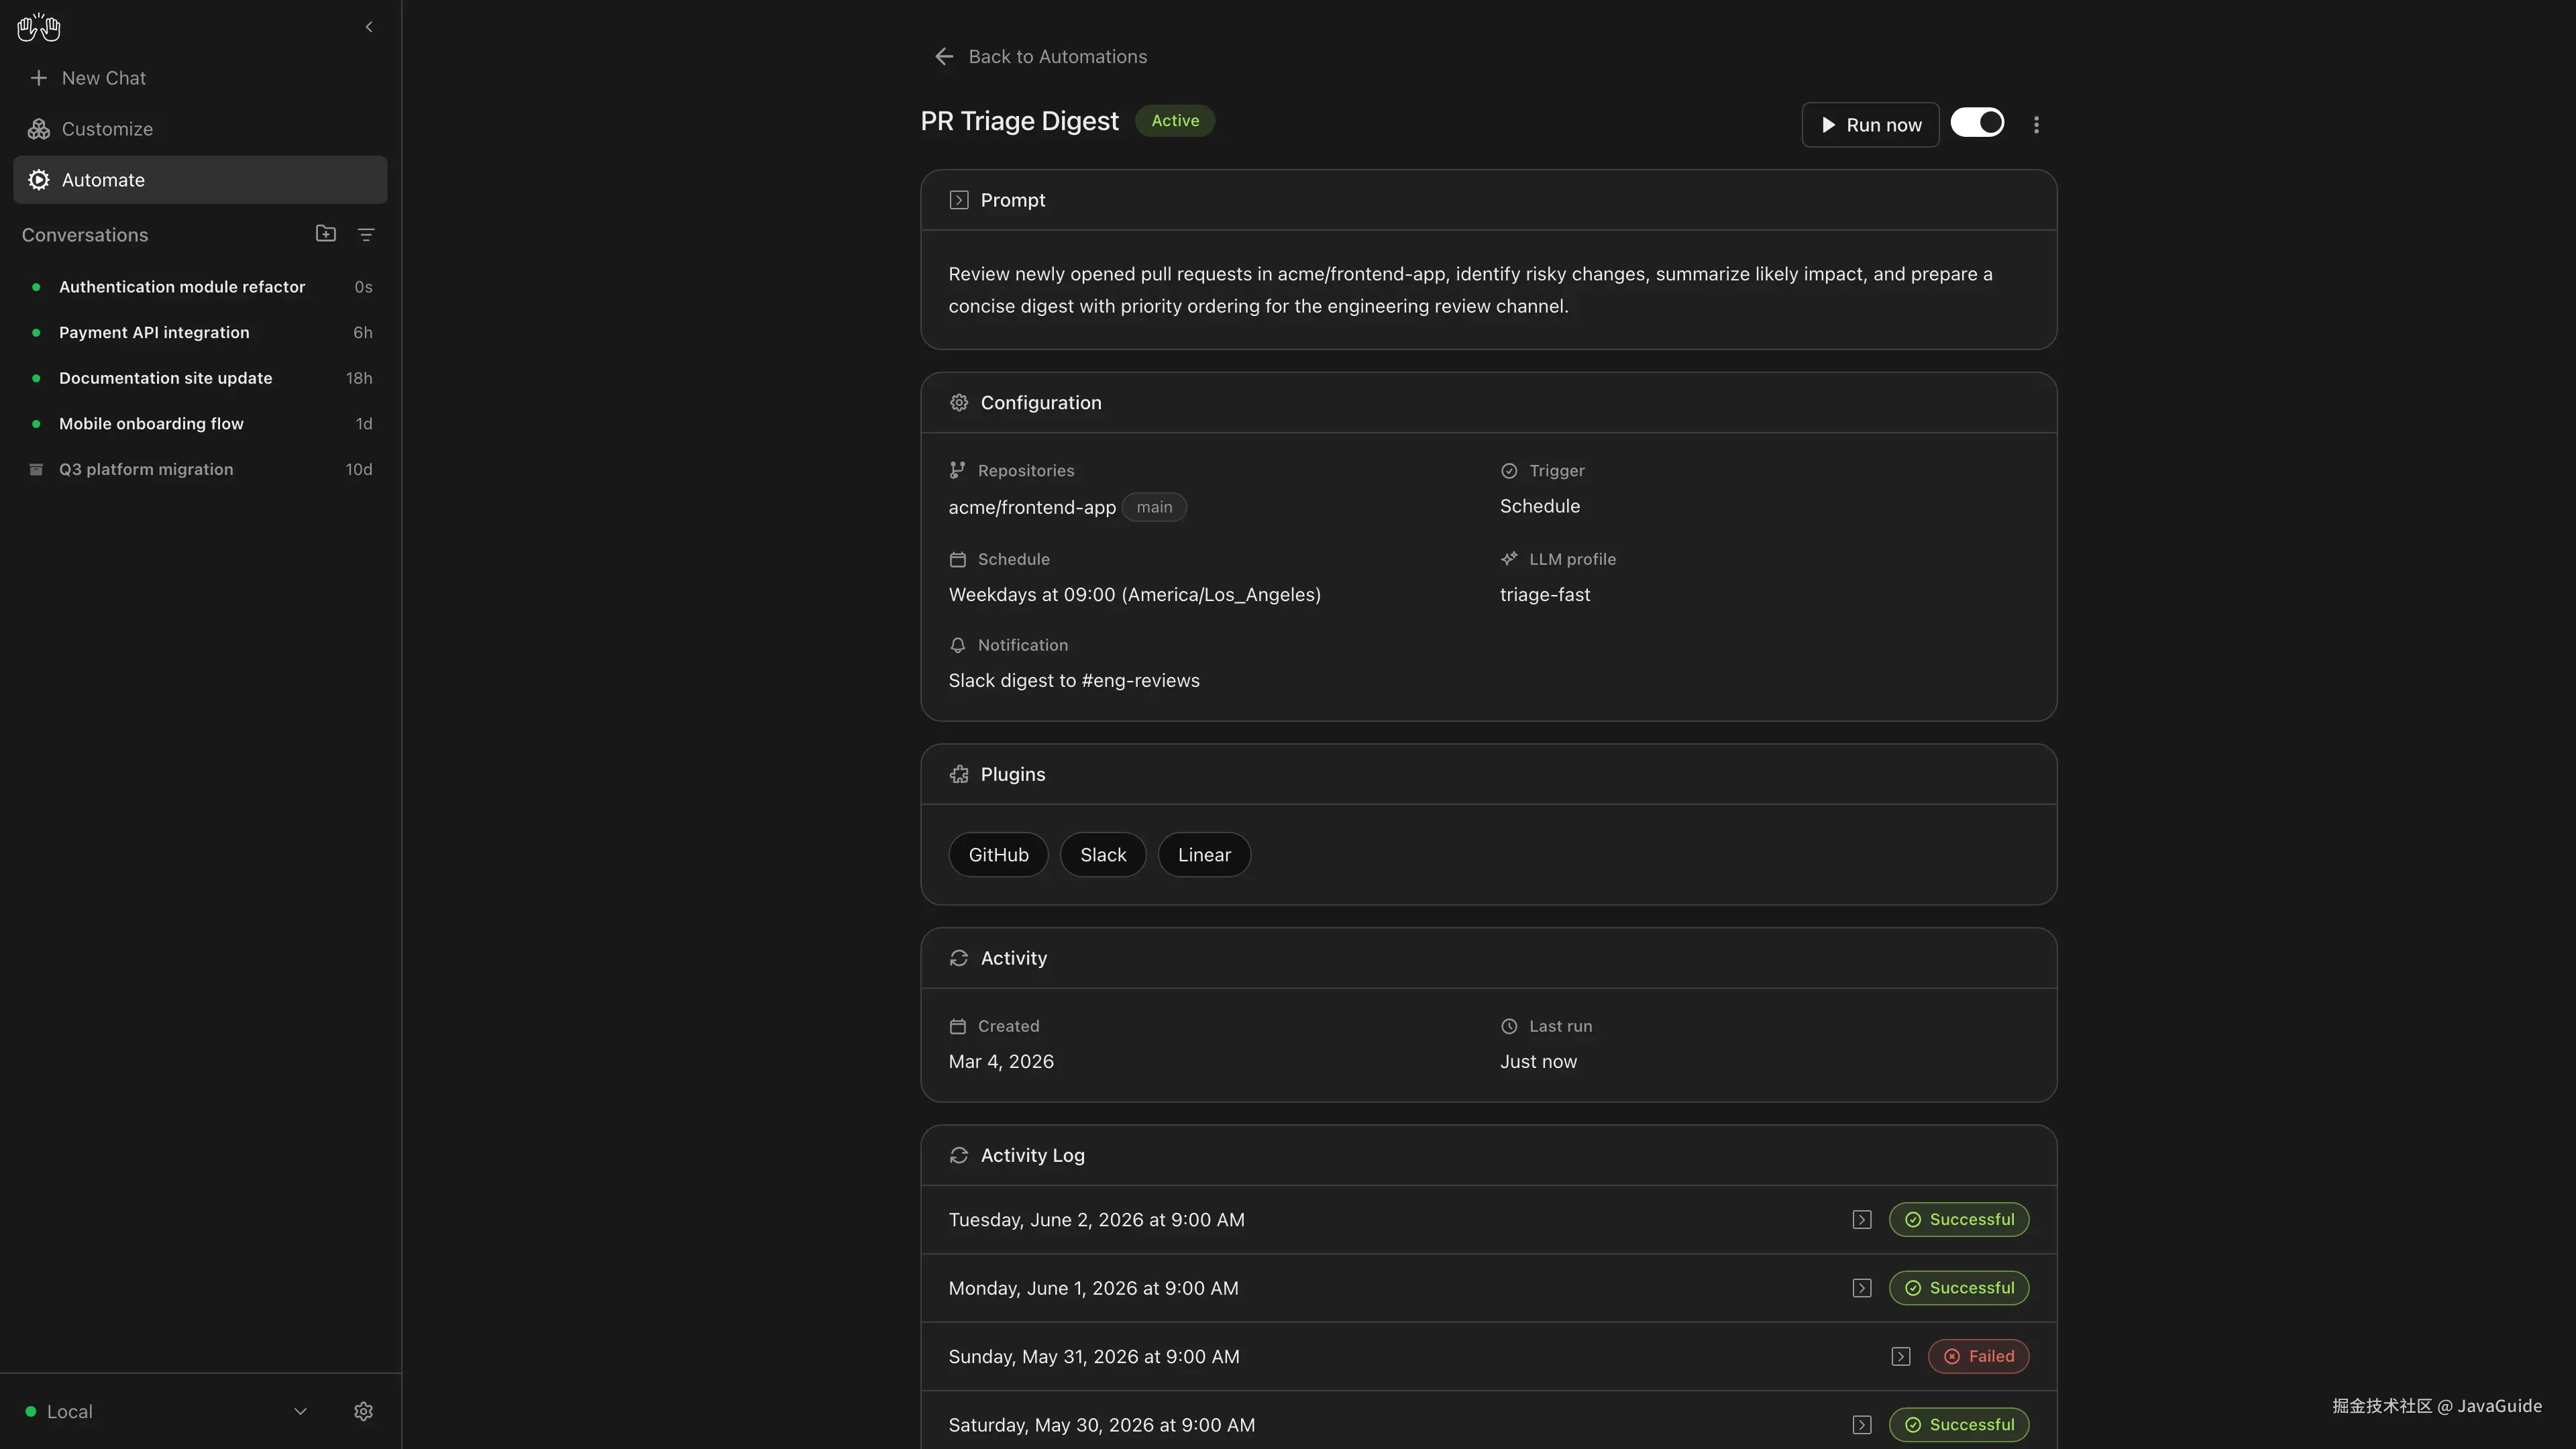
Task: Expand the Local environment dropdown
Action: point(166,1411)
